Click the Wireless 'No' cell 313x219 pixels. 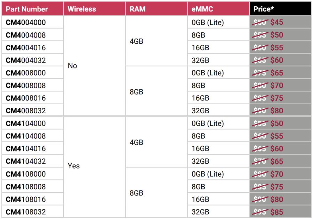(x=95, y=66)
